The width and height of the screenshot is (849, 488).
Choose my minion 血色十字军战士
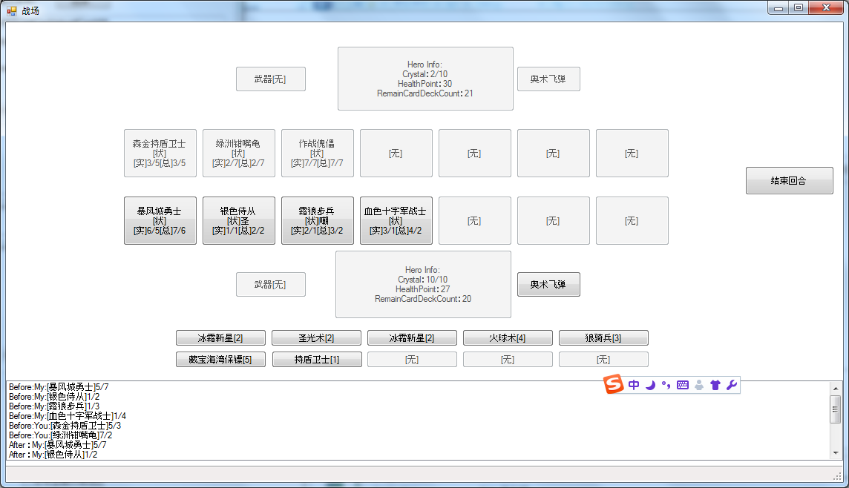tap(396, 221)
